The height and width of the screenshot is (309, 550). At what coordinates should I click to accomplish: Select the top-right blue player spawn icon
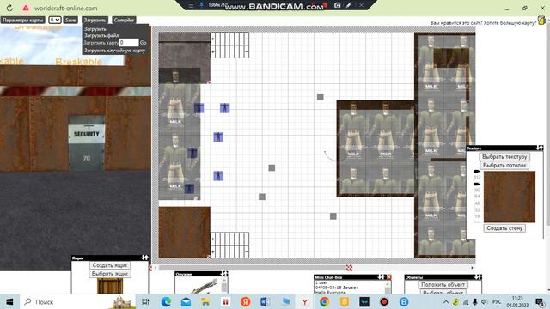click(x=225, y=108)
